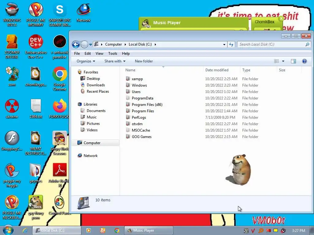This screenshot has width=314, height=235.
Task: Sort by the Type column header
Action: 259,70
